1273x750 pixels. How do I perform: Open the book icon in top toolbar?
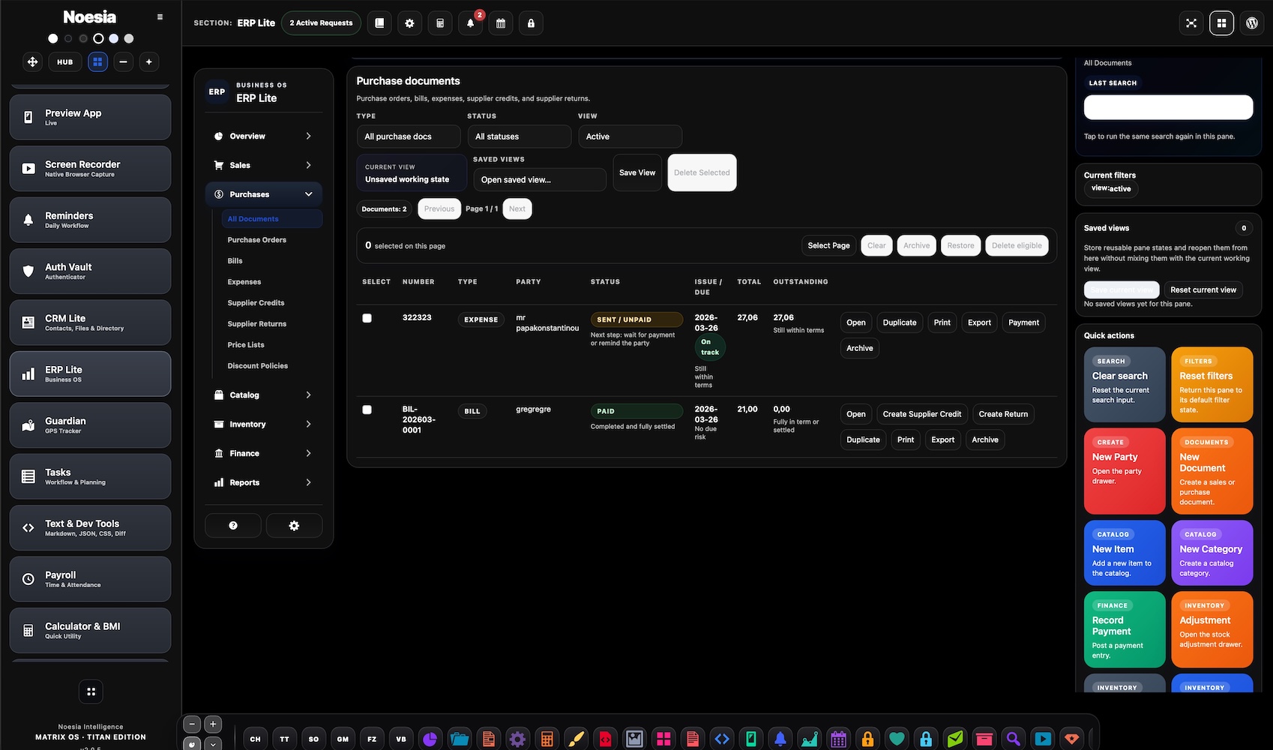(x=379, y=23)
